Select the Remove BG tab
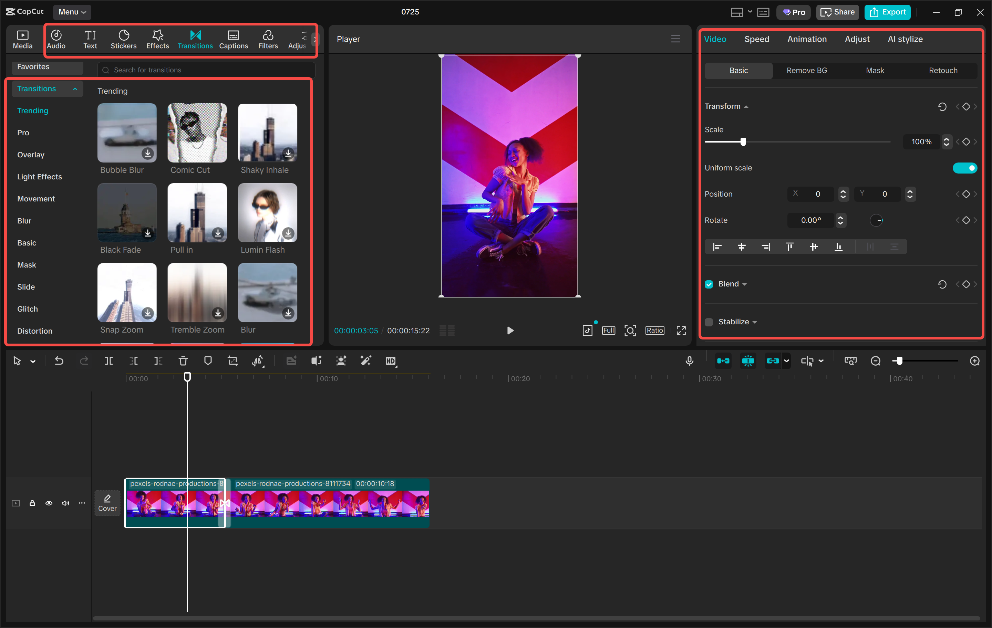The height and width of the screenshot is (628, 992). 807,71
